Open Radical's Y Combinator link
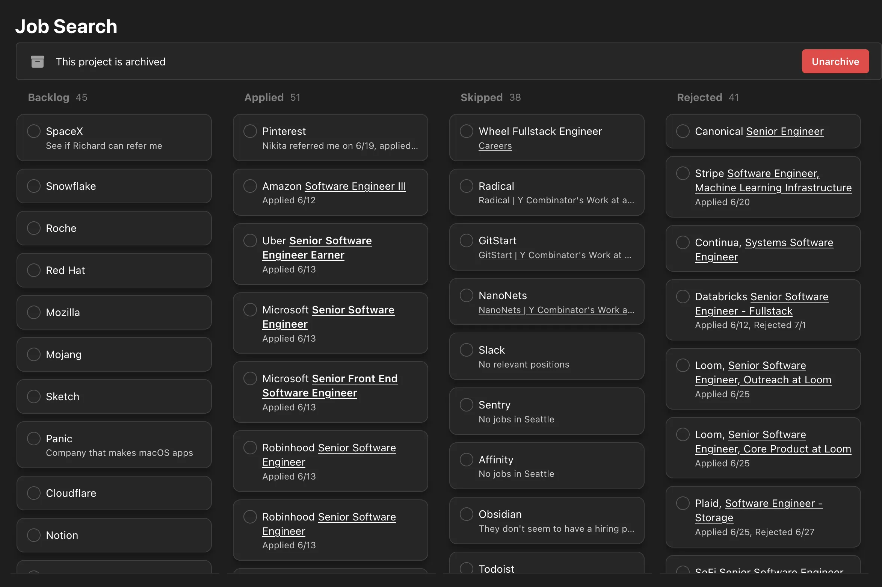 [x=555, y=200]
